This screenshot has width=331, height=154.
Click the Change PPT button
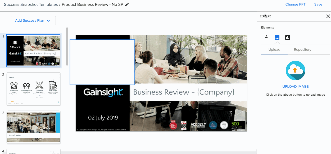tap(295, 4)
